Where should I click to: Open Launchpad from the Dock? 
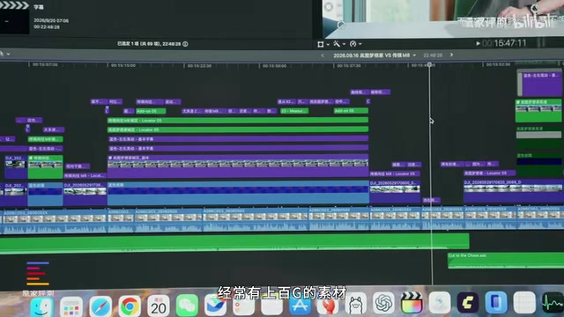70,307
